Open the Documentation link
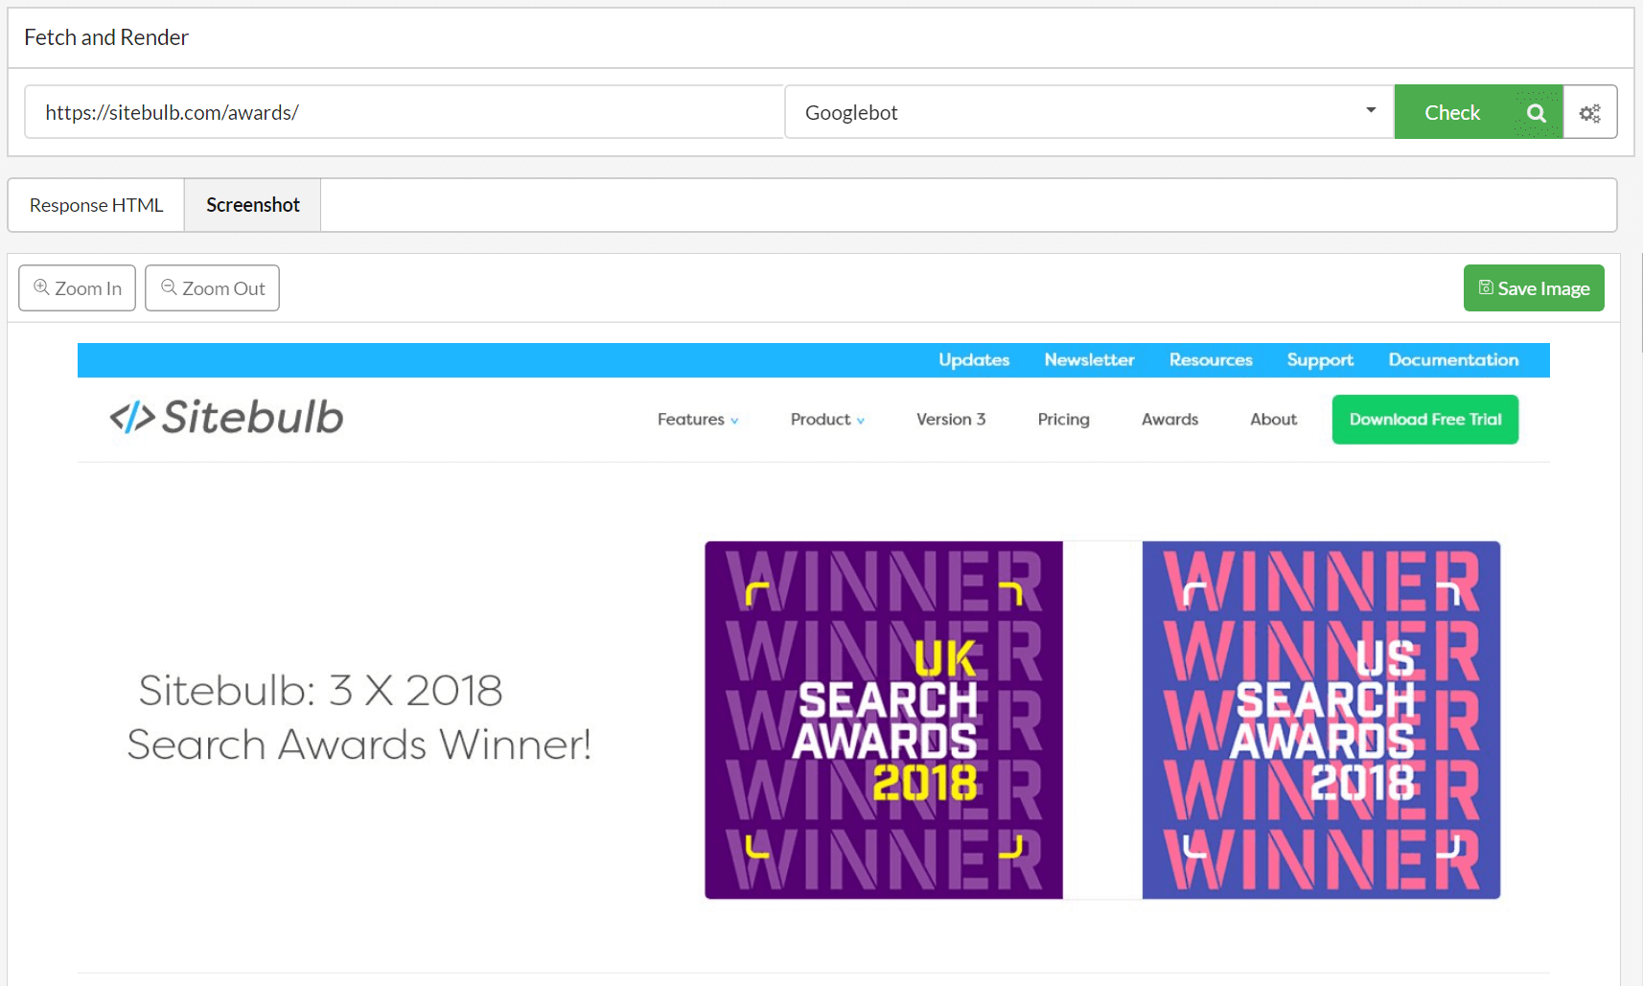Image resolution: width=1643 pixels, height=986 pixels. click(1453, 360)
